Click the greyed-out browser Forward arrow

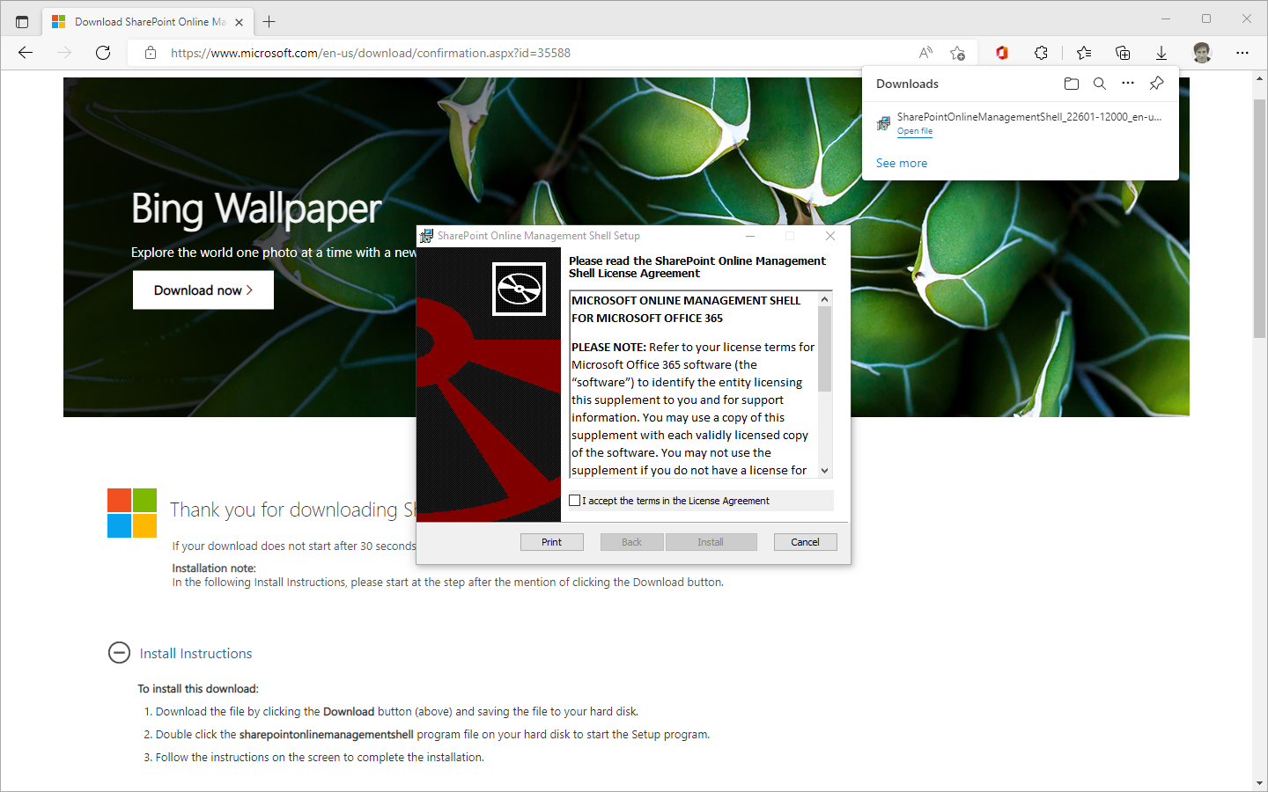(64, 53)
